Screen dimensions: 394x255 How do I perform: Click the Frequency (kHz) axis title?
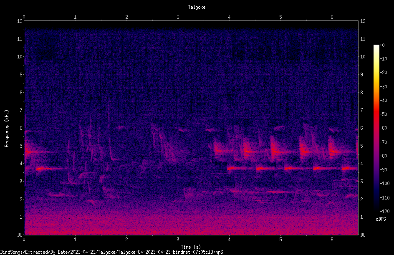click(x=7, y=128)
